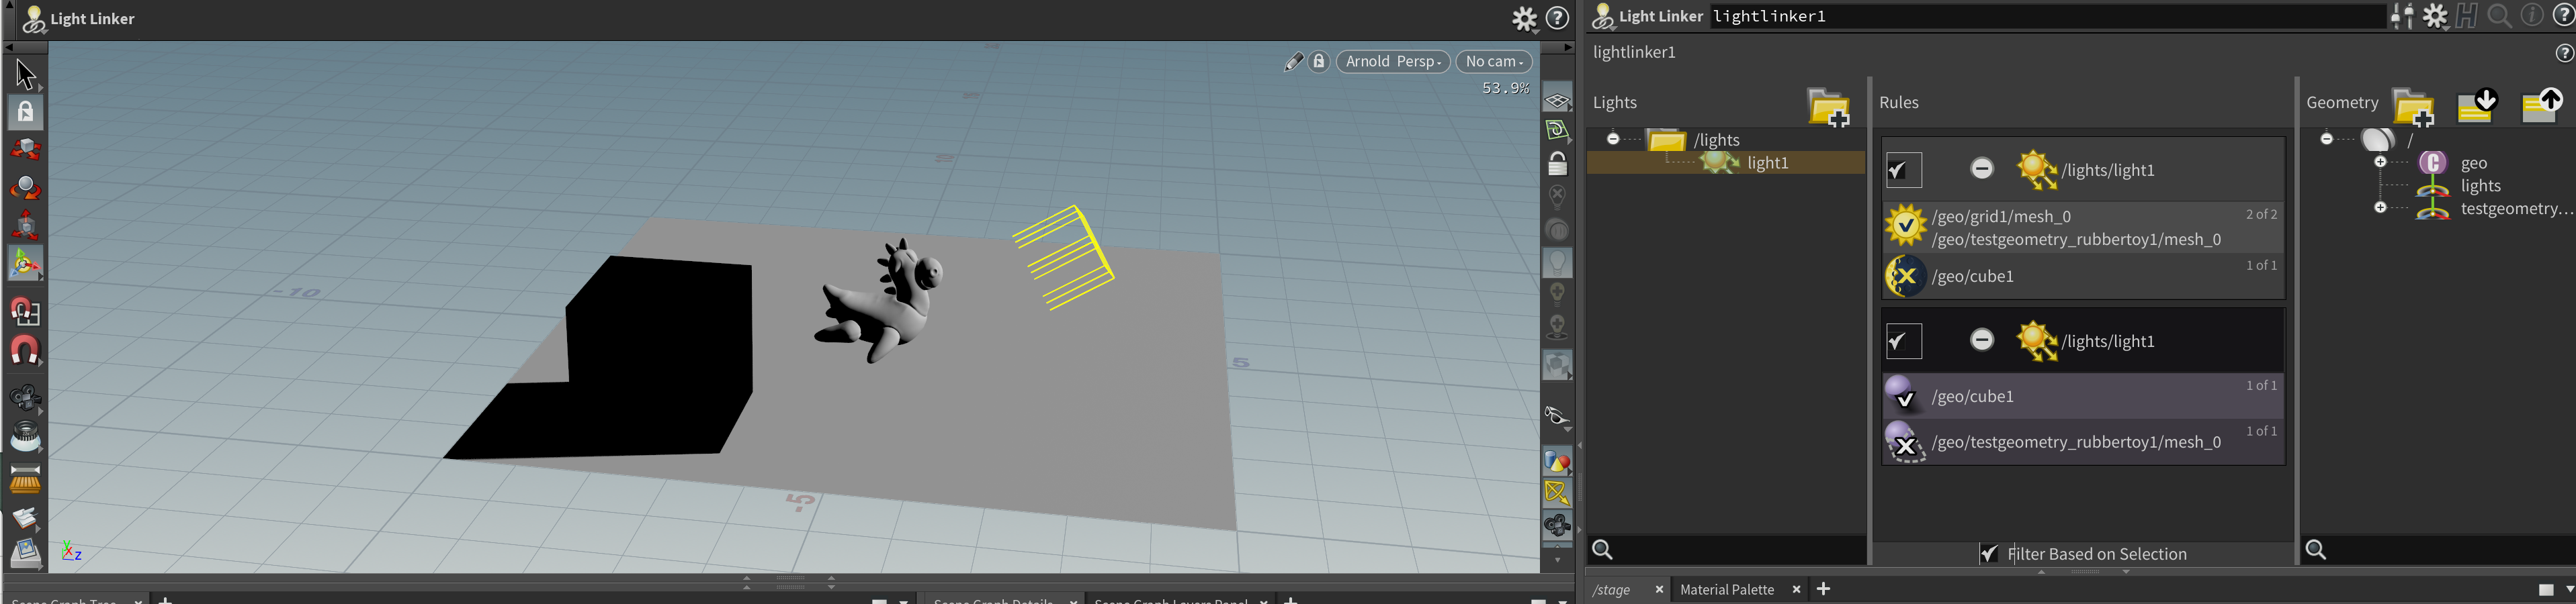Expand the geo node in the Geometry panel

pos(2381,161)
